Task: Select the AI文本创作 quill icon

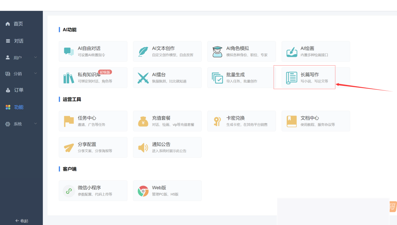Action: click(143, 51)
